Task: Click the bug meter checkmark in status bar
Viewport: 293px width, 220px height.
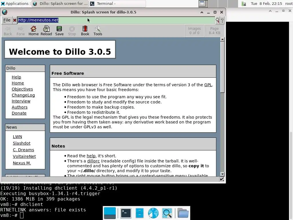Action: pos(222,179)
